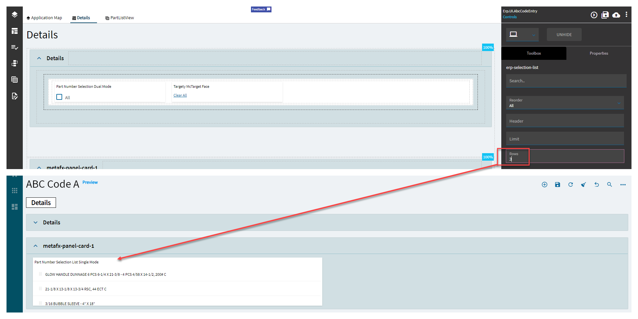The width and height of the screenshot is (638, 319).
Task: Open the data view icon in sidebar
Action: (x=15, y=63)
